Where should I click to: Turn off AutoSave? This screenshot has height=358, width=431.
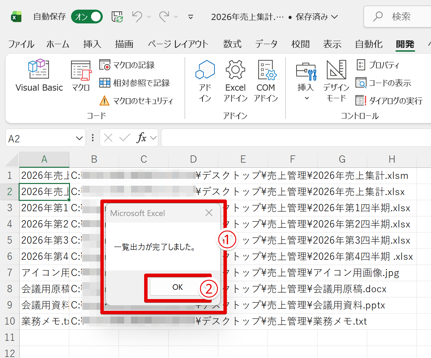tap(87, 17)
